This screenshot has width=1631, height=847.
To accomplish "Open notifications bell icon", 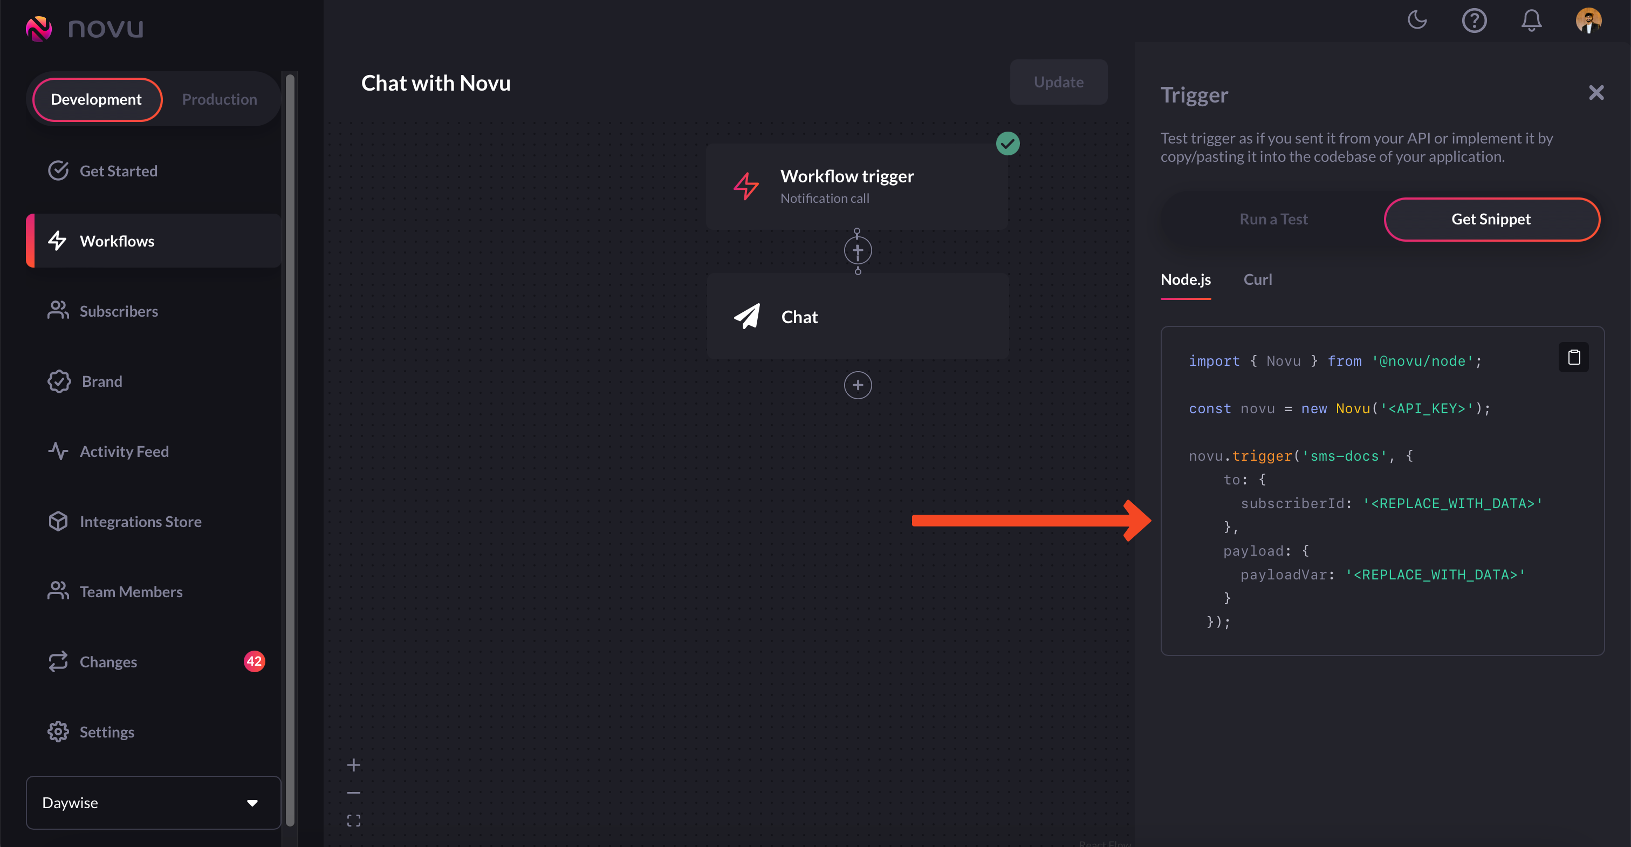I will tap(1531, 21).
